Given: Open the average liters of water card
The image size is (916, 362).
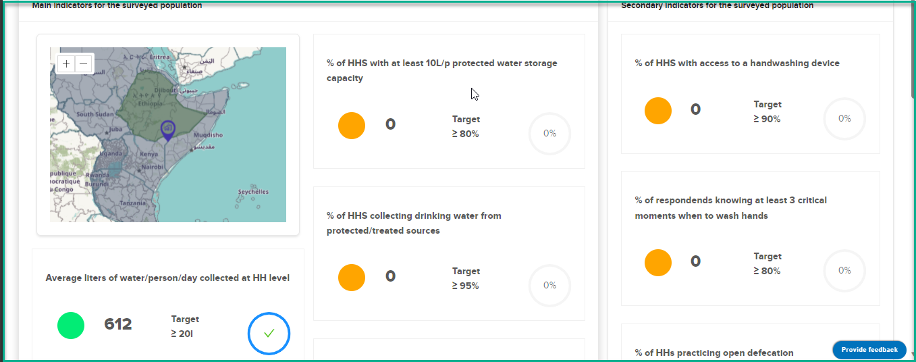Looking at the screenshot, I should (x=167, y=305).
